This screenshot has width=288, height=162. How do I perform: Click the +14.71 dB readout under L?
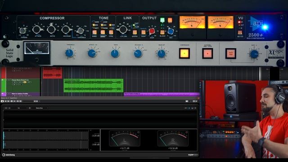(x=125, y=148)
